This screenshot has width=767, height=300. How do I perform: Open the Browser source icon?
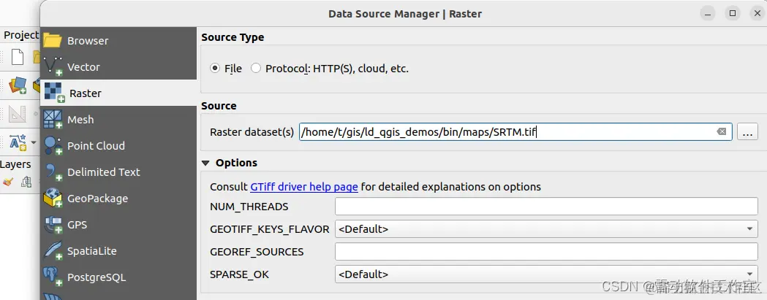tap(53, 41)
